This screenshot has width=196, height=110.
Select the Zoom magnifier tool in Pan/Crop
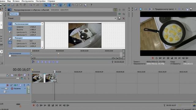(10, 32)
